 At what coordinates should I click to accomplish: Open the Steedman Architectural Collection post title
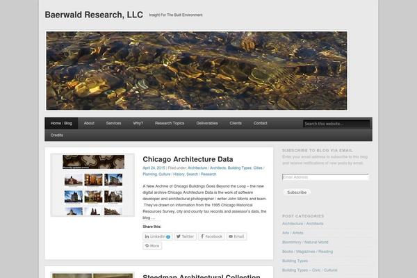click(x=202, y=276)
